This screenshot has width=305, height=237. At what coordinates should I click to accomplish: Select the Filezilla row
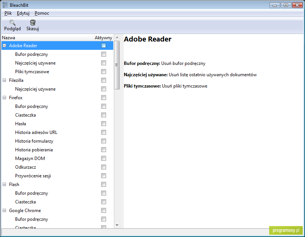[x=57, y=80]
